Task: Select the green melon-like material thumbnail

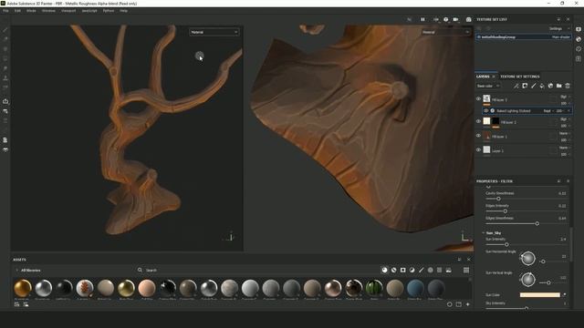Action: (374, 288)
